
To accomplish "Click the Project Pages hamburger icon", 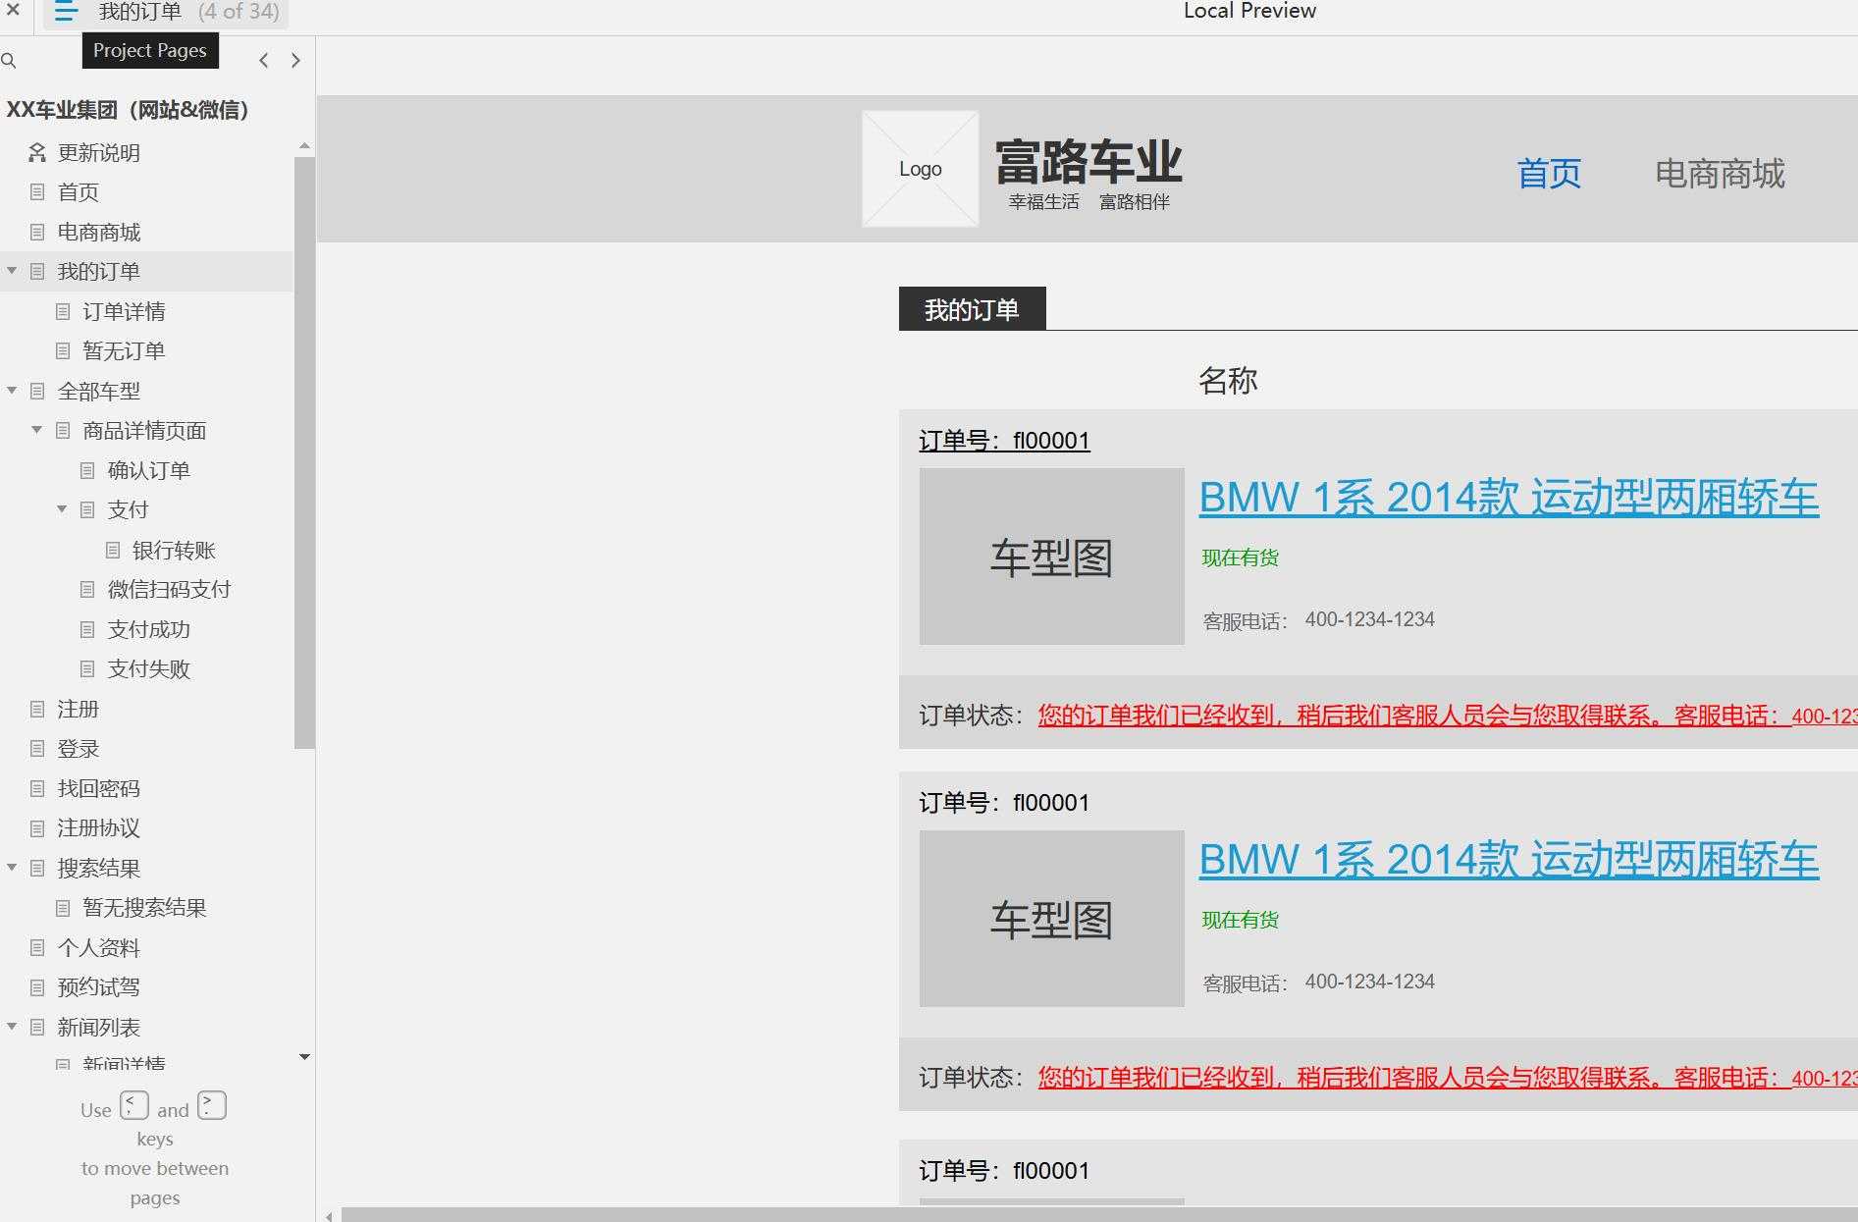I will coord(65,13).
